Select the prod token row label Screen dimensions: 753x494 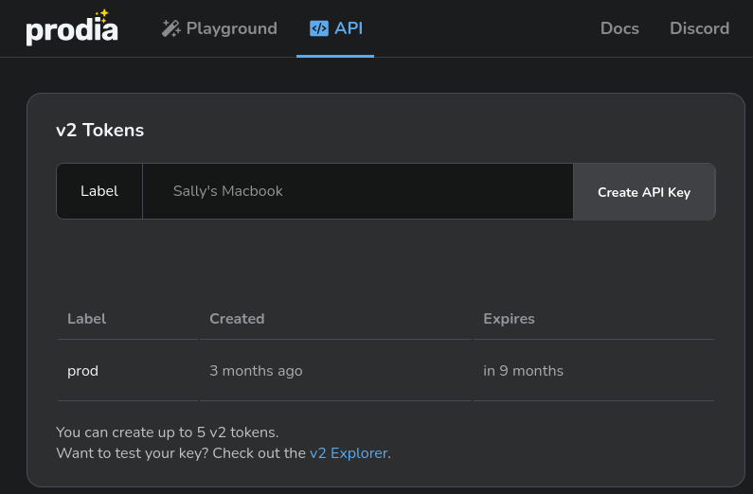[x=82, y=371]
